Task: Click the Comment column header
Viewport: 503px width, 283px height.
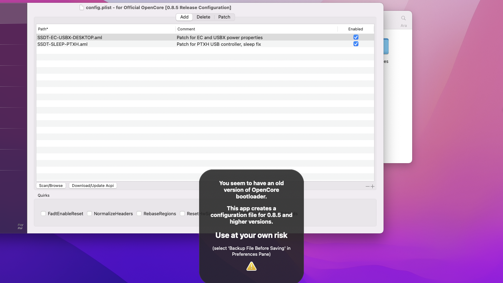Action: pos(256,29)
